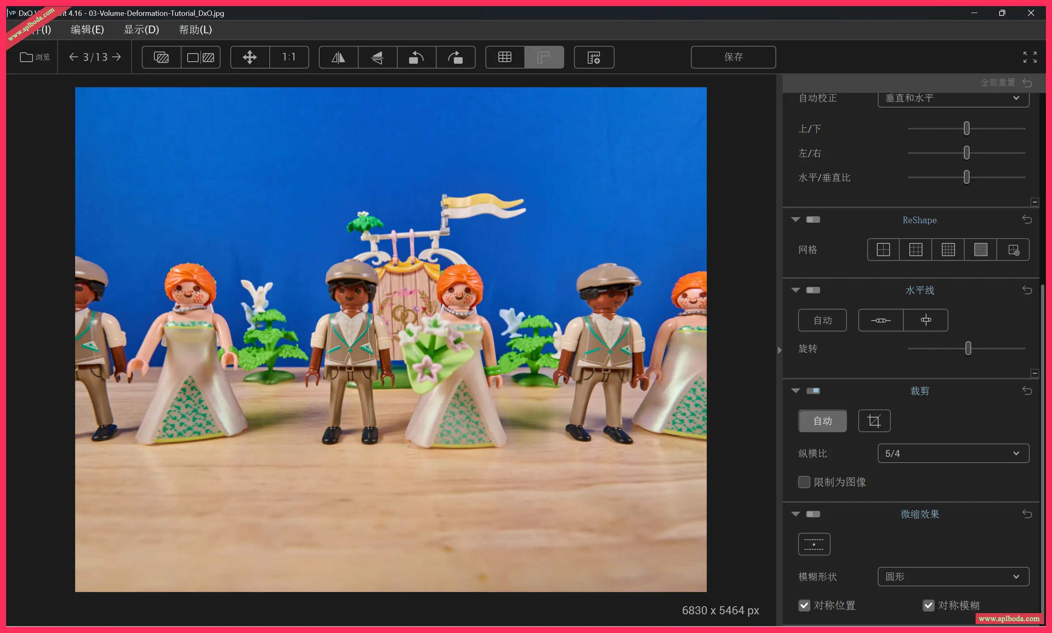Collapse the ReShape section
Viewport: 1052px width, 633px height.
[795, 220]
